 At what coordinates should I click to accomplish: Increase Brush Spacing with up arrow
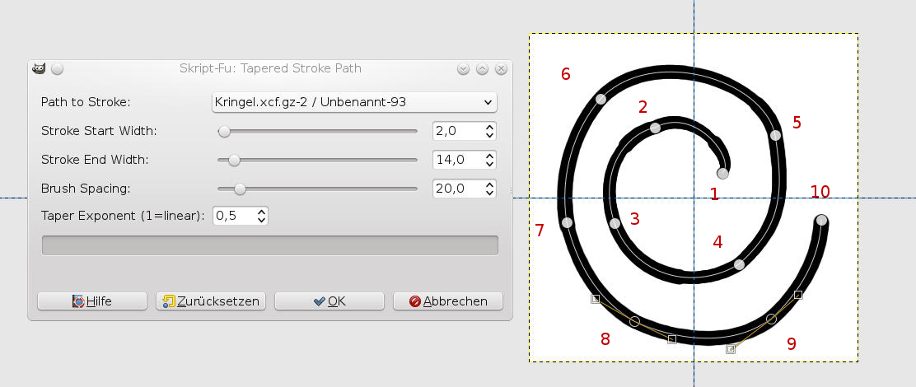pyautogui.click(x=490, y=184)
